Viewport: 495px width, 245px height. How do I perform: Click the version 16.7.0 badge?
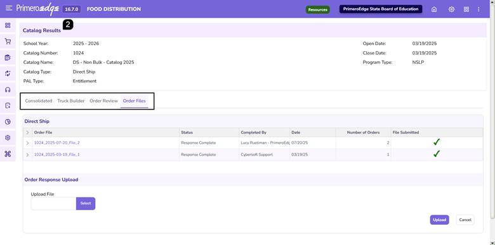71,9
